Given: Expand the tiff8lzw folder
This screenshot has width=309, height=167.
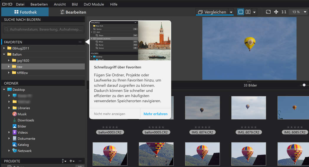Looking at the screenshot, I should click(9, 72).
